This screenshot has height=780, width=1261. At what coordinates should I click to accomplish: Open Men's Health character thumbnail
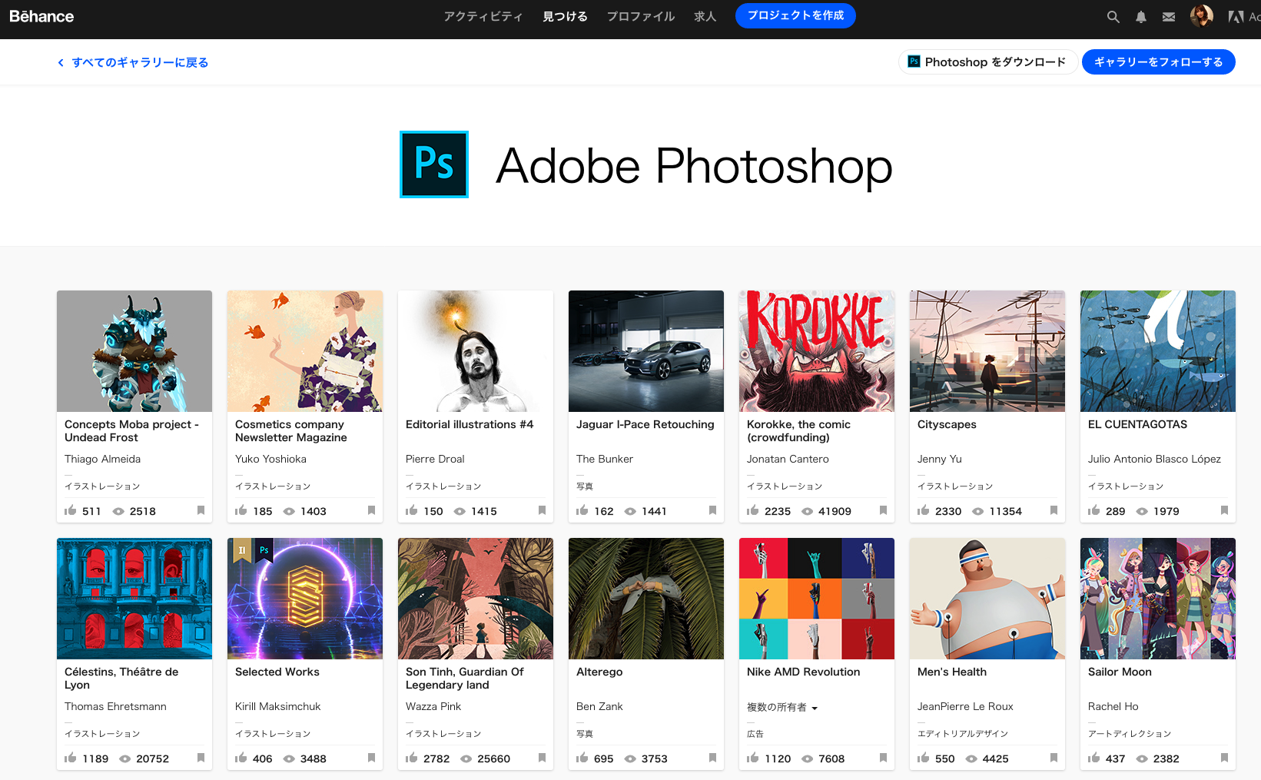pos(987,599)
